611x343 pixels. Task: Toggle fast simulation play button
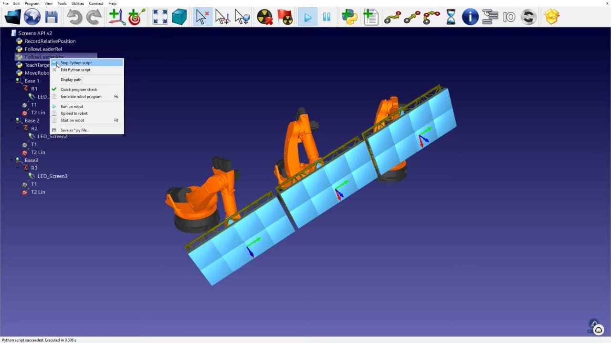[x=308, y=17]
